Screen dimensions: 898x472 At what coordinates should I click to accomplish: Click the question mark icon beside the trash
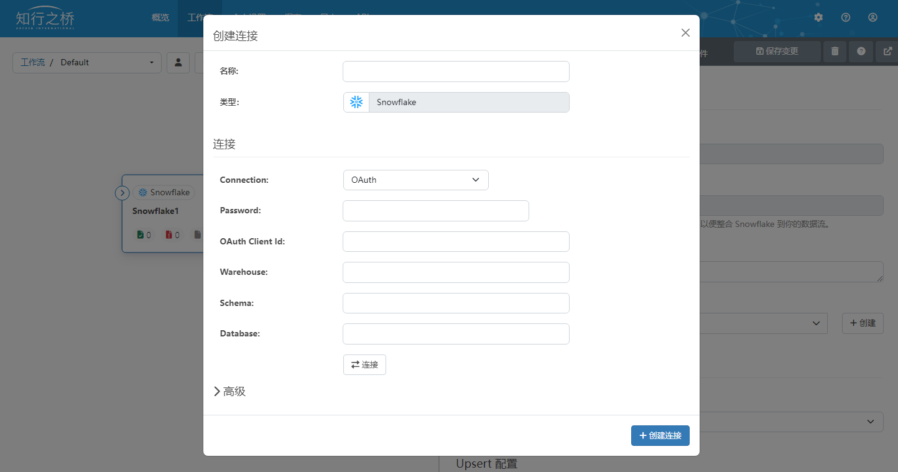pyautogui.click(x=861, y=52)
